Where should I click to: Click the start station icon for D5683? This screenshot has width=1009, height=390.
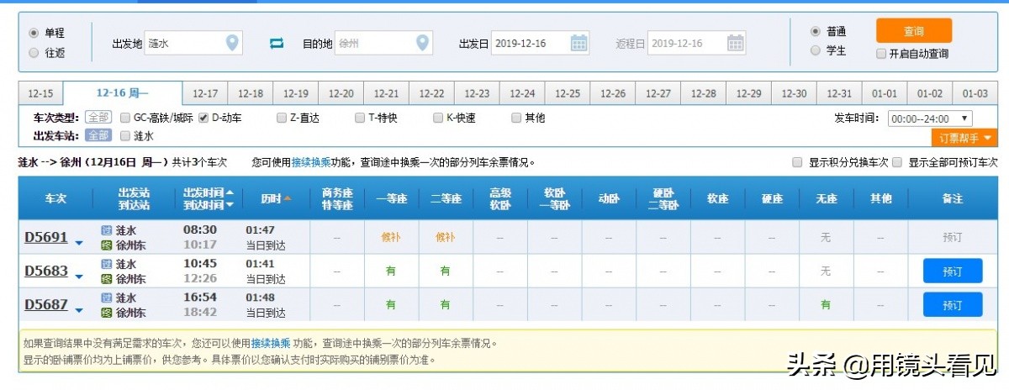click(106, 264)
